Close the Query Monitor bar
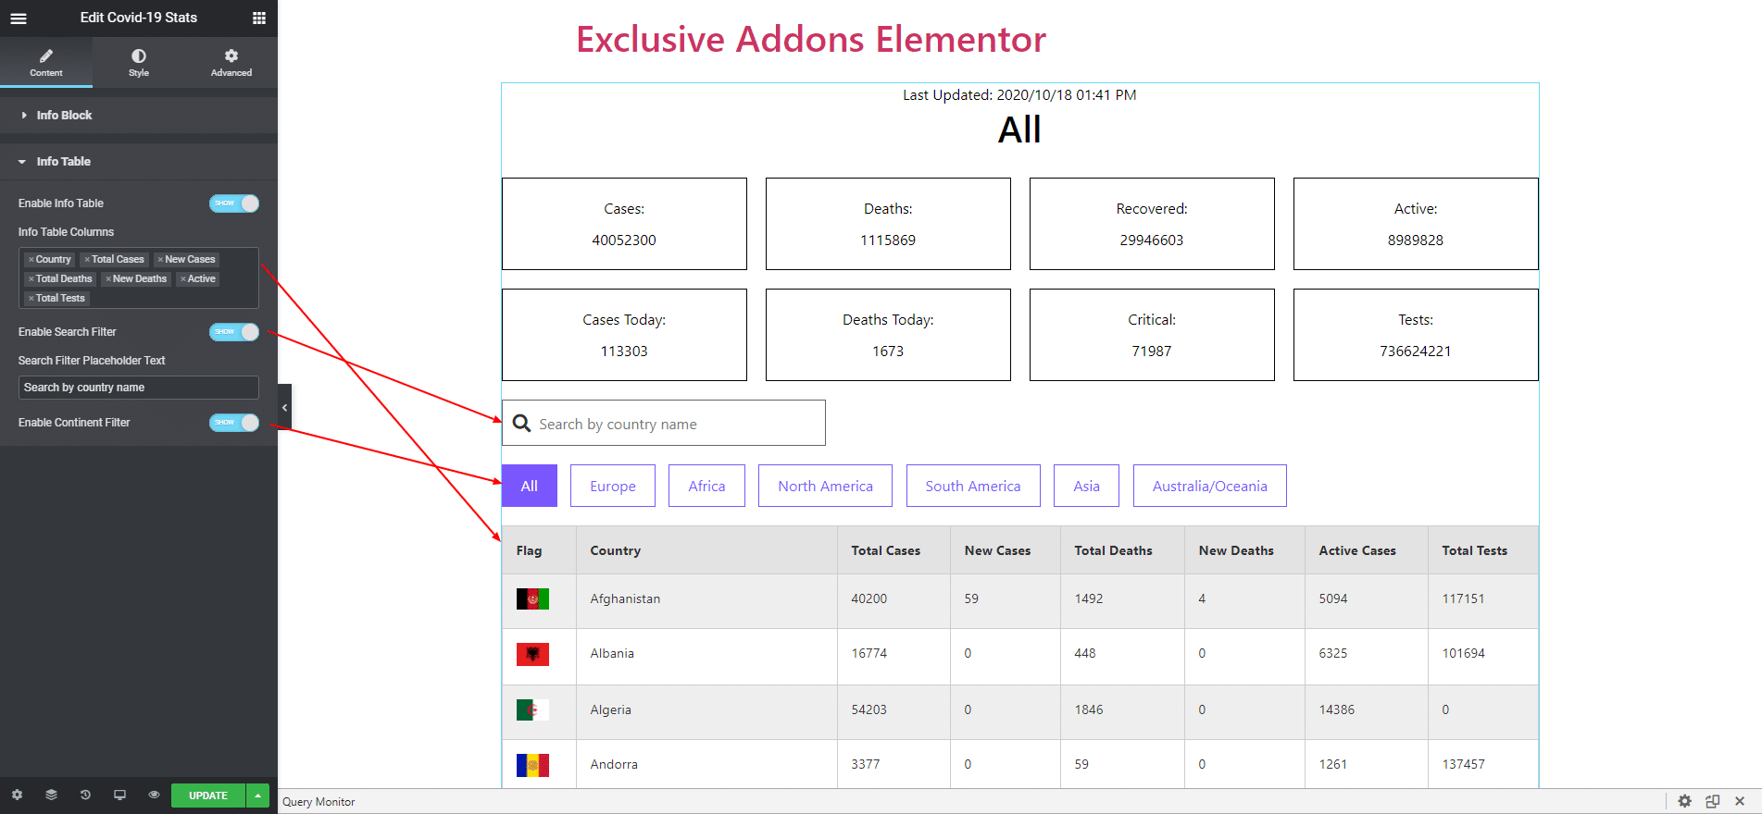The height and width of the screenshot is (814, 1762). tap(1740, 801)
